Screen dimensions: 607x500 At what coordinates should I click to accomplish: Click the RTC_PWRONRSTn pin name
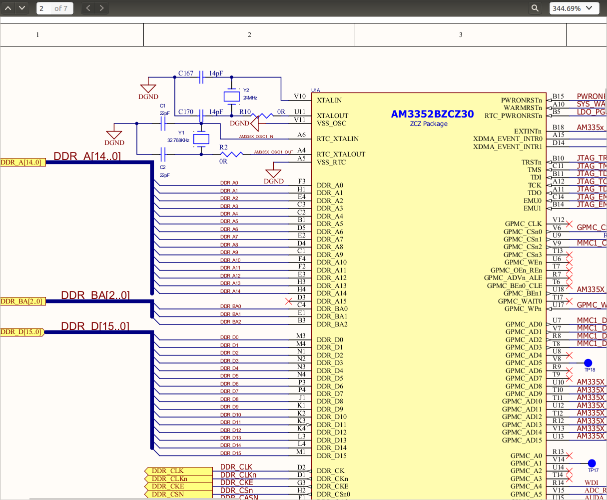pos(514,115)
